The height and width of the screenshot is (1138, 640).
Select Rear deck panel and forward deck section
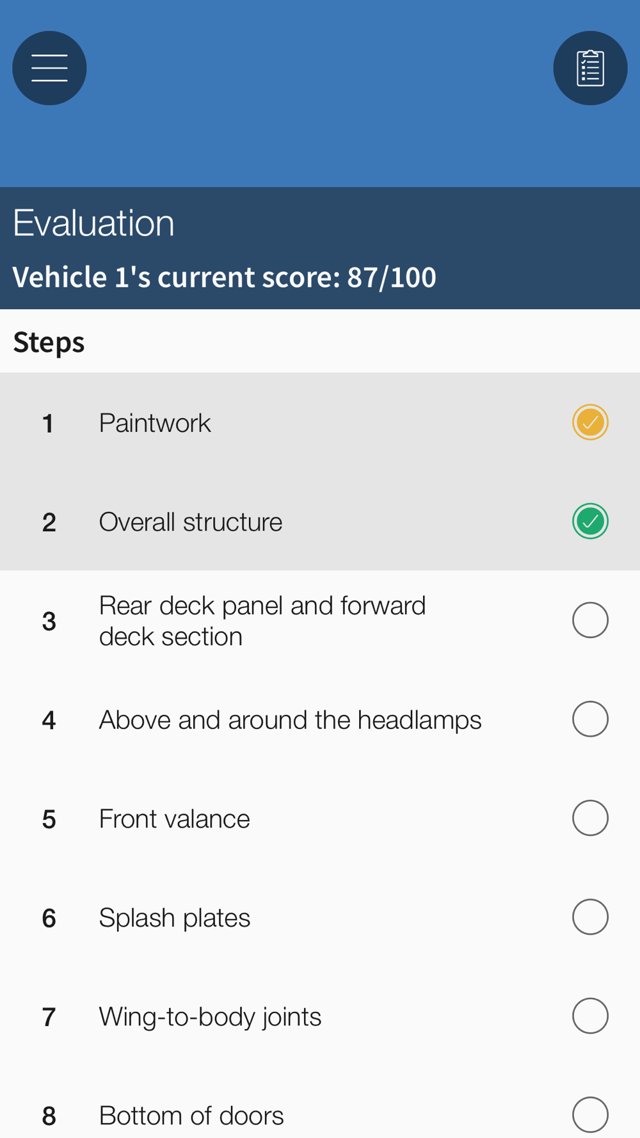point(320,620)
